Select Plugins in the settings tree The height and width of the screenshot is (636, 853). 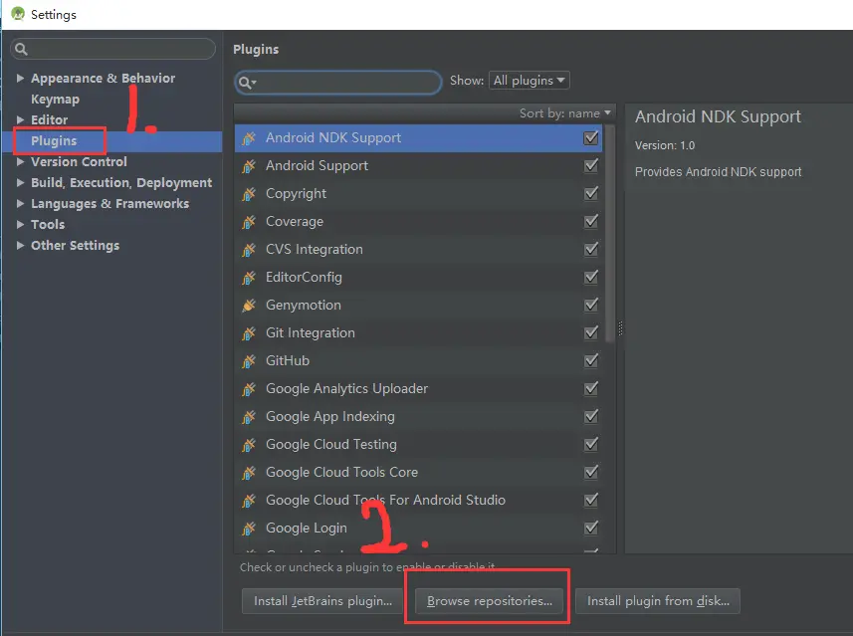pyautogui.click(x=54, y=141)
